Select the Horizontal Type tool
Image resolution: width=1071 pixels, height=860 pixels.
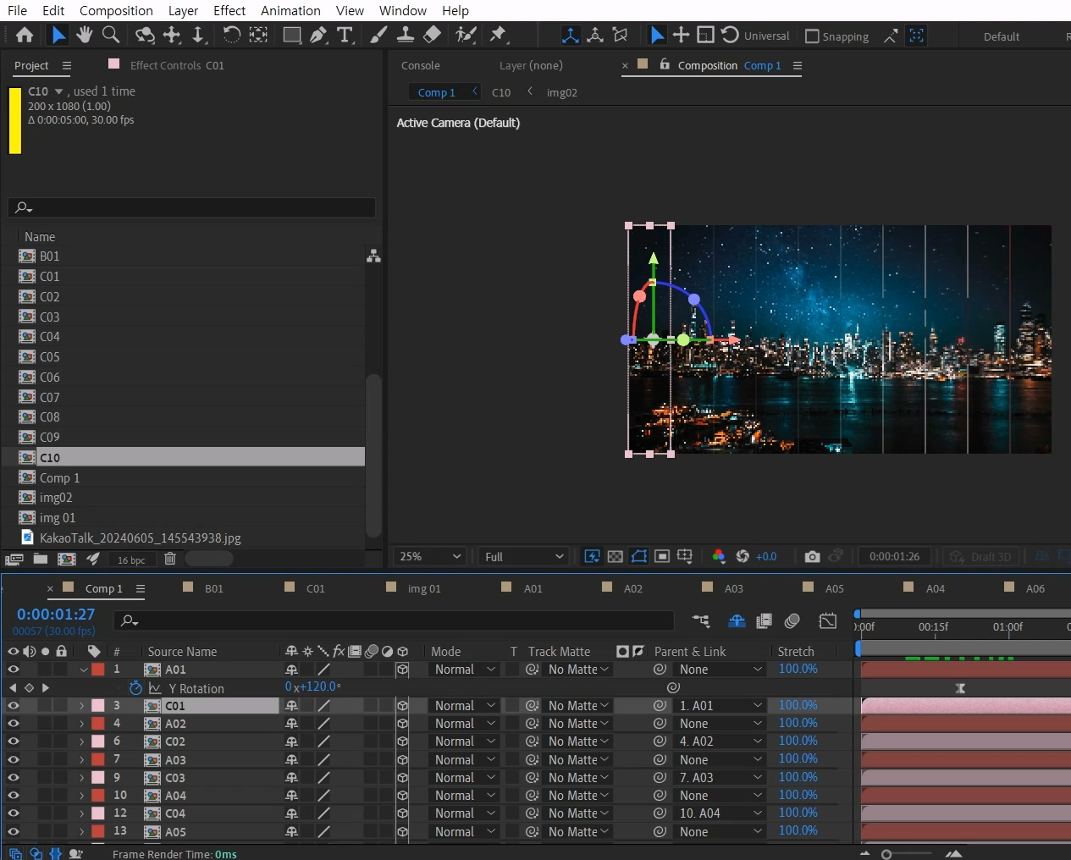tap(345, 35)
